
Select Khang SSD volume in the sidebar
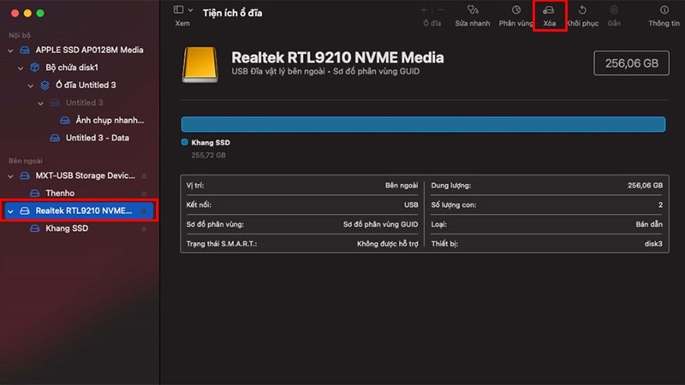pos(66,228)
